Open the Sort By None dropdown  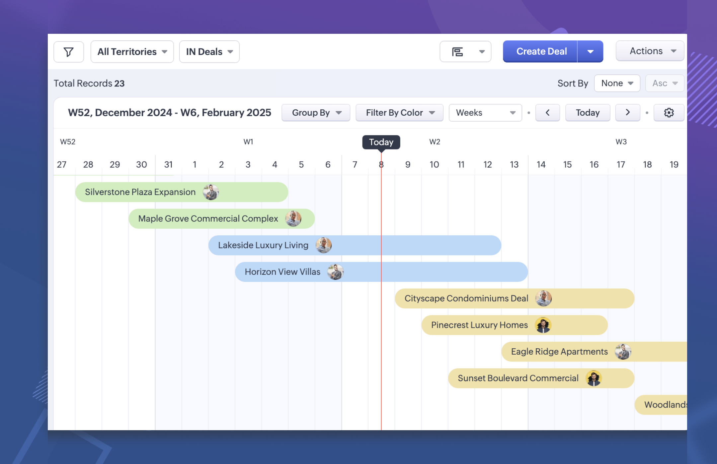click(617, 83)
